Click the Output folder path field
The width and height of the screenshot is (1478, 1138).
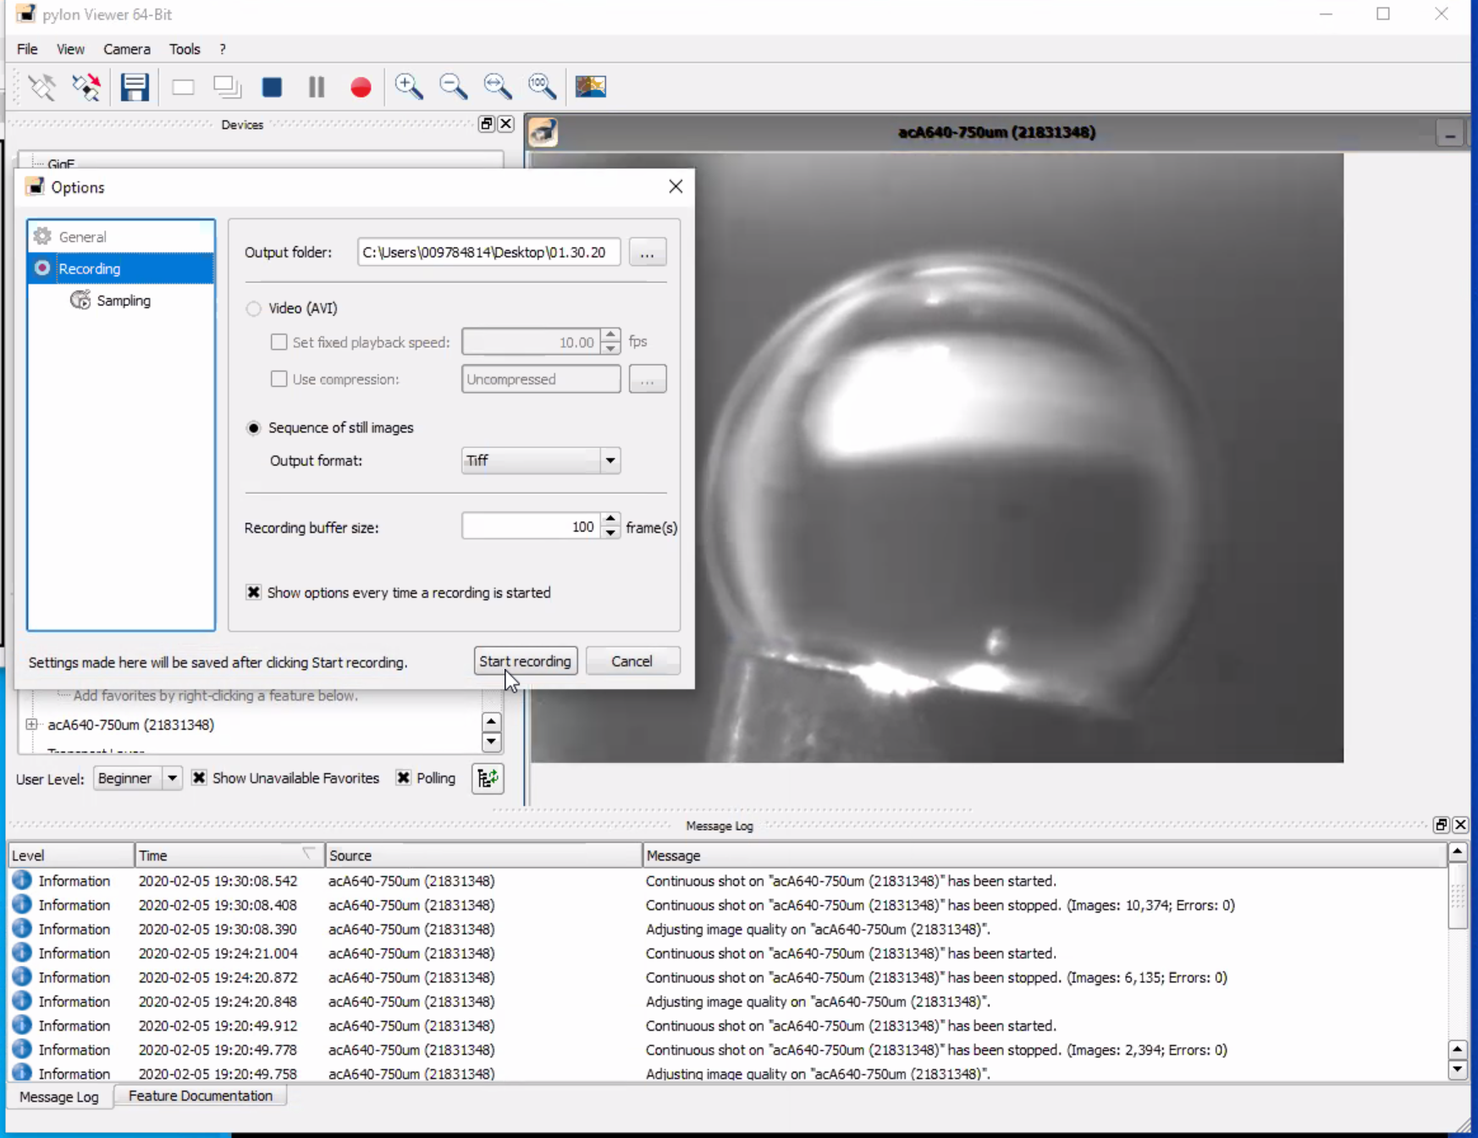coord(488,252)
